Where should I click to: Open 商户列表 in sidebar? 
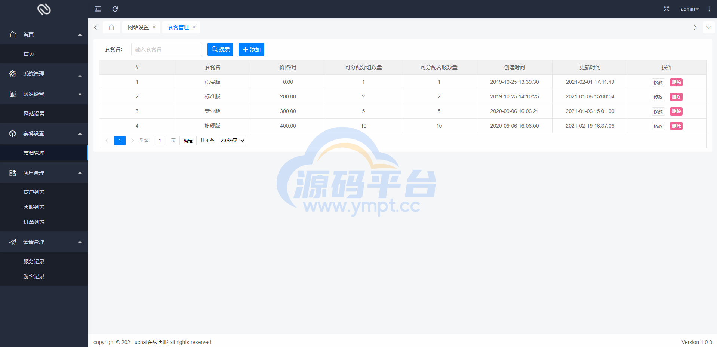pos(44,192)
